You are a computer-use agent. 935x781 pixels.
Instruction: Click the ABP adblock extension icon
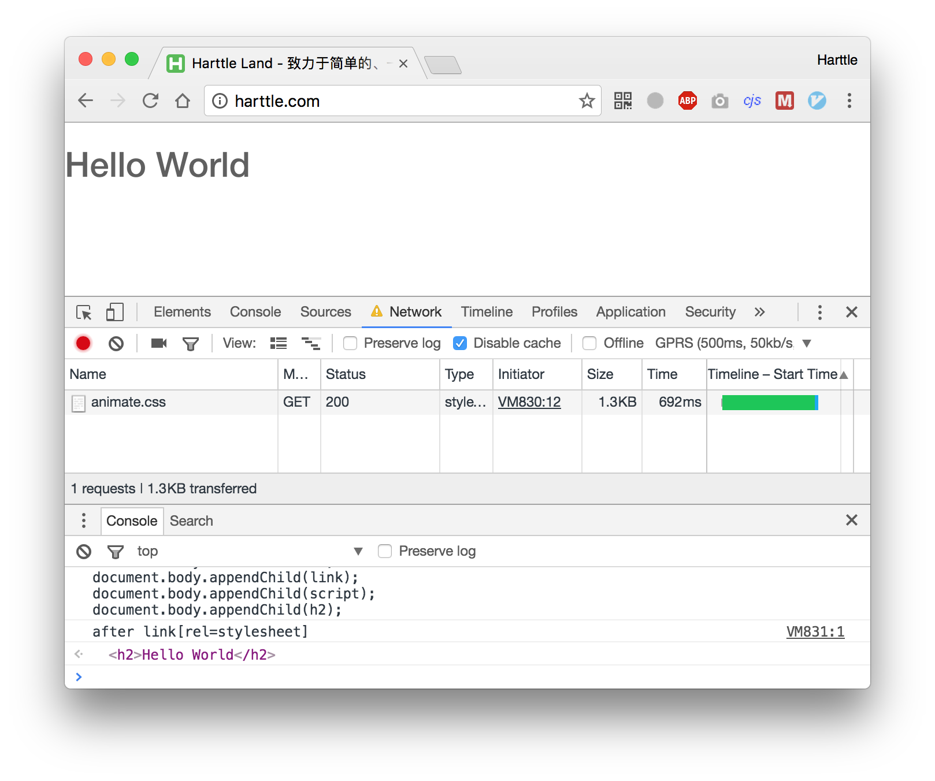687,101
